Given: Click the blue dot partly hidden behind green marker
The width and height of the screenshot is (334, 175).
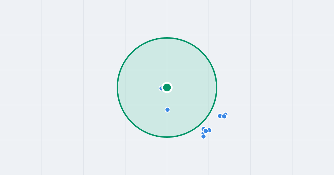Looking at the screenshot, I should click(161, 88).
